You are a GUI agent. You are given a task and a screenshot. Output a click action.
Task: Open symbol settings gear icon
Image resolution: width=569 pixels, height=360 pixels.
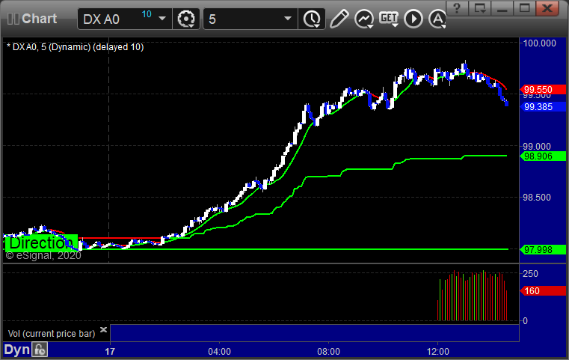(185, 19)
